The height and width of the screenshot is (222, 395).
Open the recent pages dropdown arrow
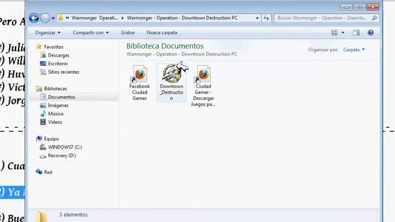(x=53, y=18)
